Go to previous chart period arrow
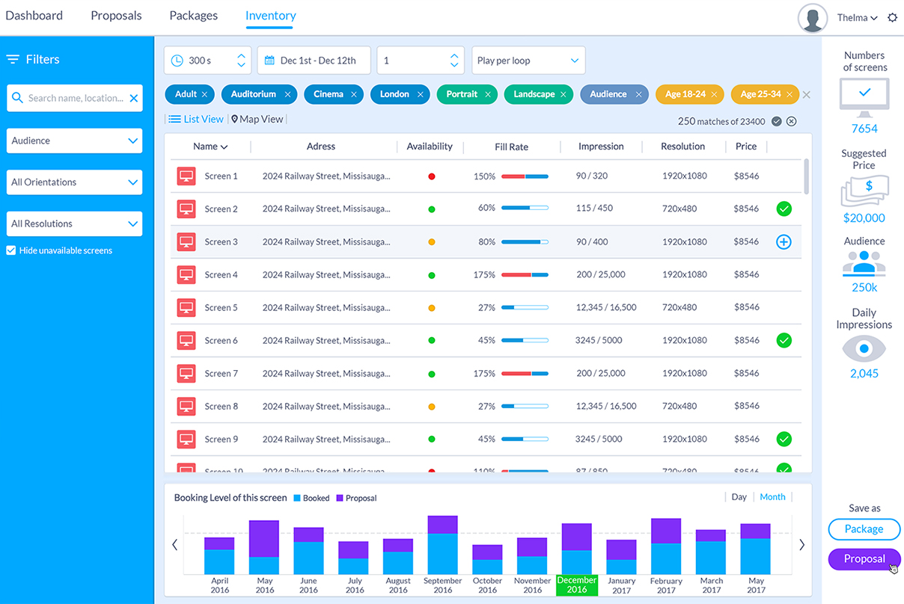904x604 pixels. (175, 545)
